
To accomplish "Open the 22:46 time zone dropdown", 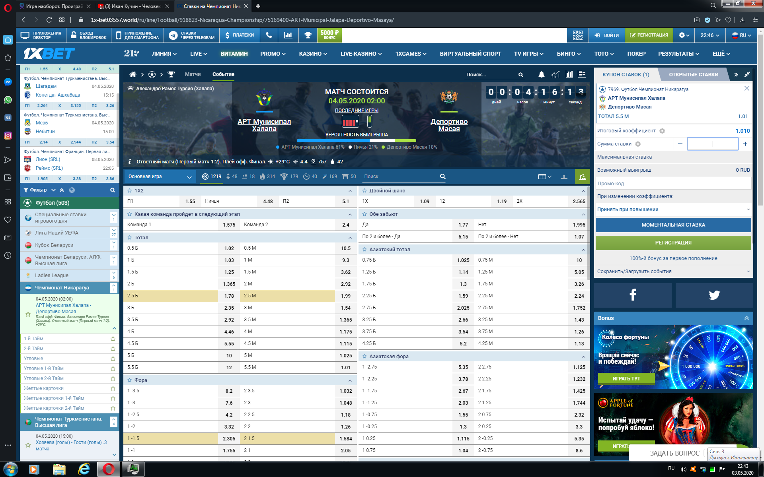I will 710,35.
